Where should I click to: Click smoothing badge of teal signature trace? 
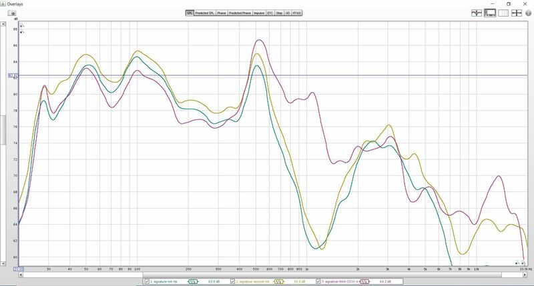click(x=193, y=281)
